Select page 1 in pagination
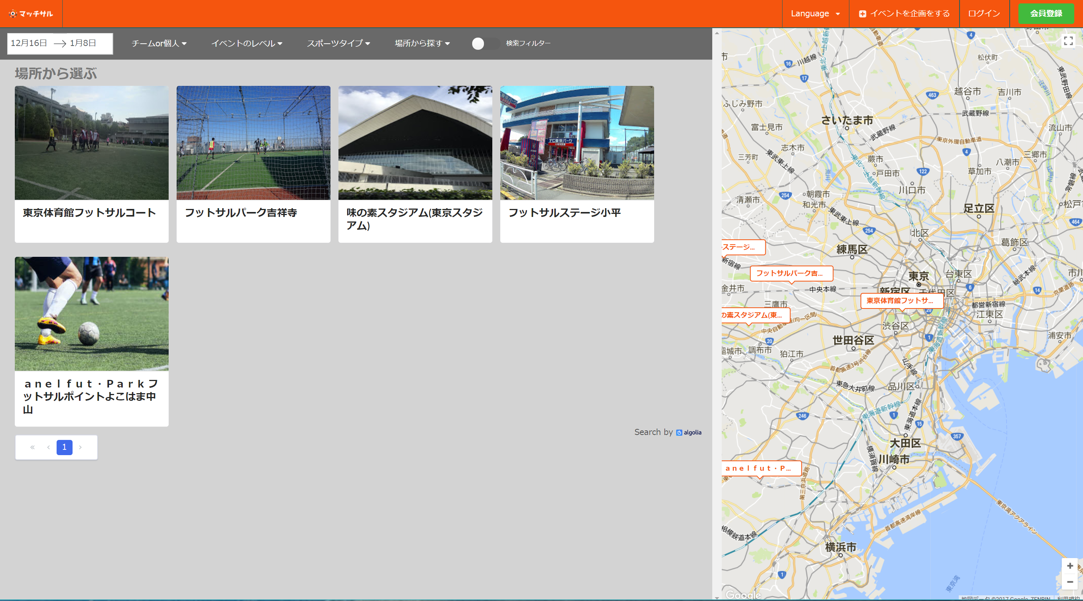Image resolution: width=1083 pixels, height=601 pixels. click(64, 447)
